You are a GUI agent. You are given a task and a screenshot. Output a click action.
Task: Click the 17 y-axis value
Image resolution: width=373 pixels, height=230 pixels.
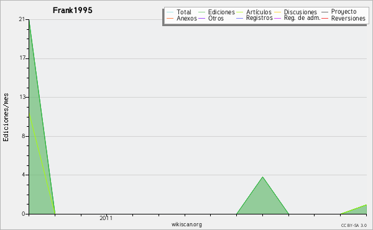(22, 58)
